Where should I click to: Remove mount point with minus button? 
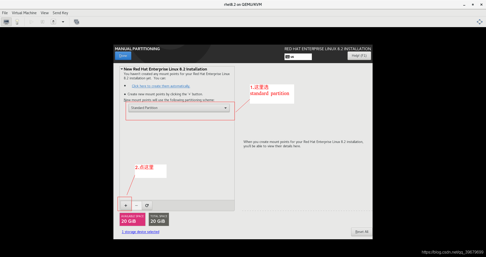tap(136, 206)
